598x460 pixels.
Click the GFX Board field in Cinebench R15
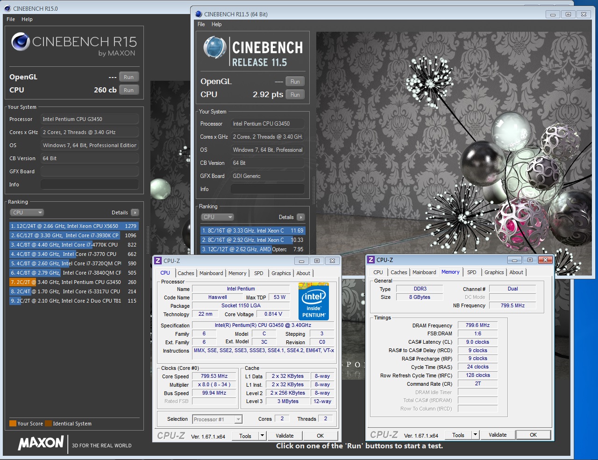90,171
